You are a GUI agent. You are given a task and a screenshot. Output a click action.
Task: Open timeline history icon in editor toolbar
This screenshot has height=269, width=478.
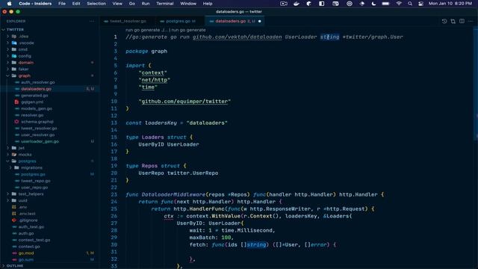click(x=444, y=22)
